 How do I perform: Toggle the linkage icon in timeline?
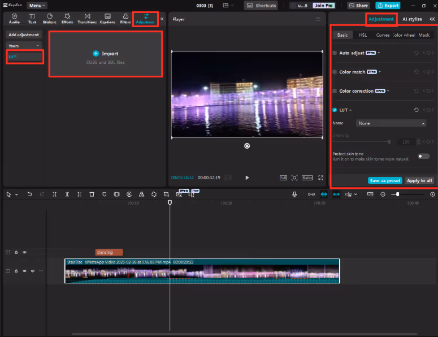click(x=336, y=194)
